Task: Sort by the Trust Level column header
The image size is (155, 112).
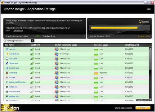Action: coord(35,45)
